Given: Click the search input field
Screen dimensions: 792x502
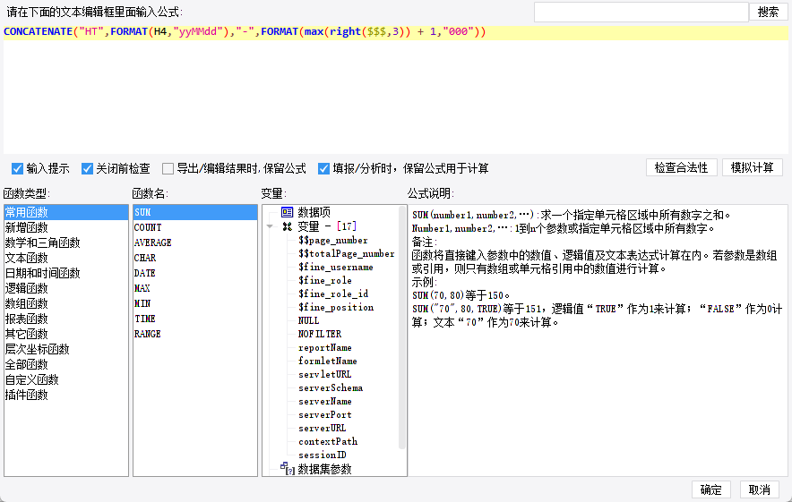Looking at the screenshot, I should coord(641,13).
